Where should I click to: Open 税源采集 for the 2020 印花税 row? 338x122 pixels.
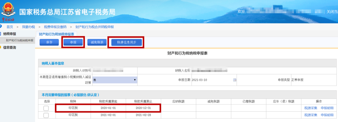click(x=311, y=108)
